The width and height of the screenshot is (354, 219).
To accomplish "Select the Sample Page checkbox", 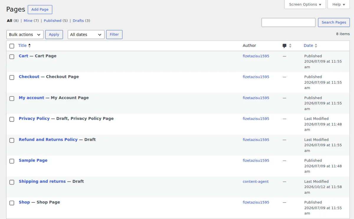I will [x=12, y=161].
